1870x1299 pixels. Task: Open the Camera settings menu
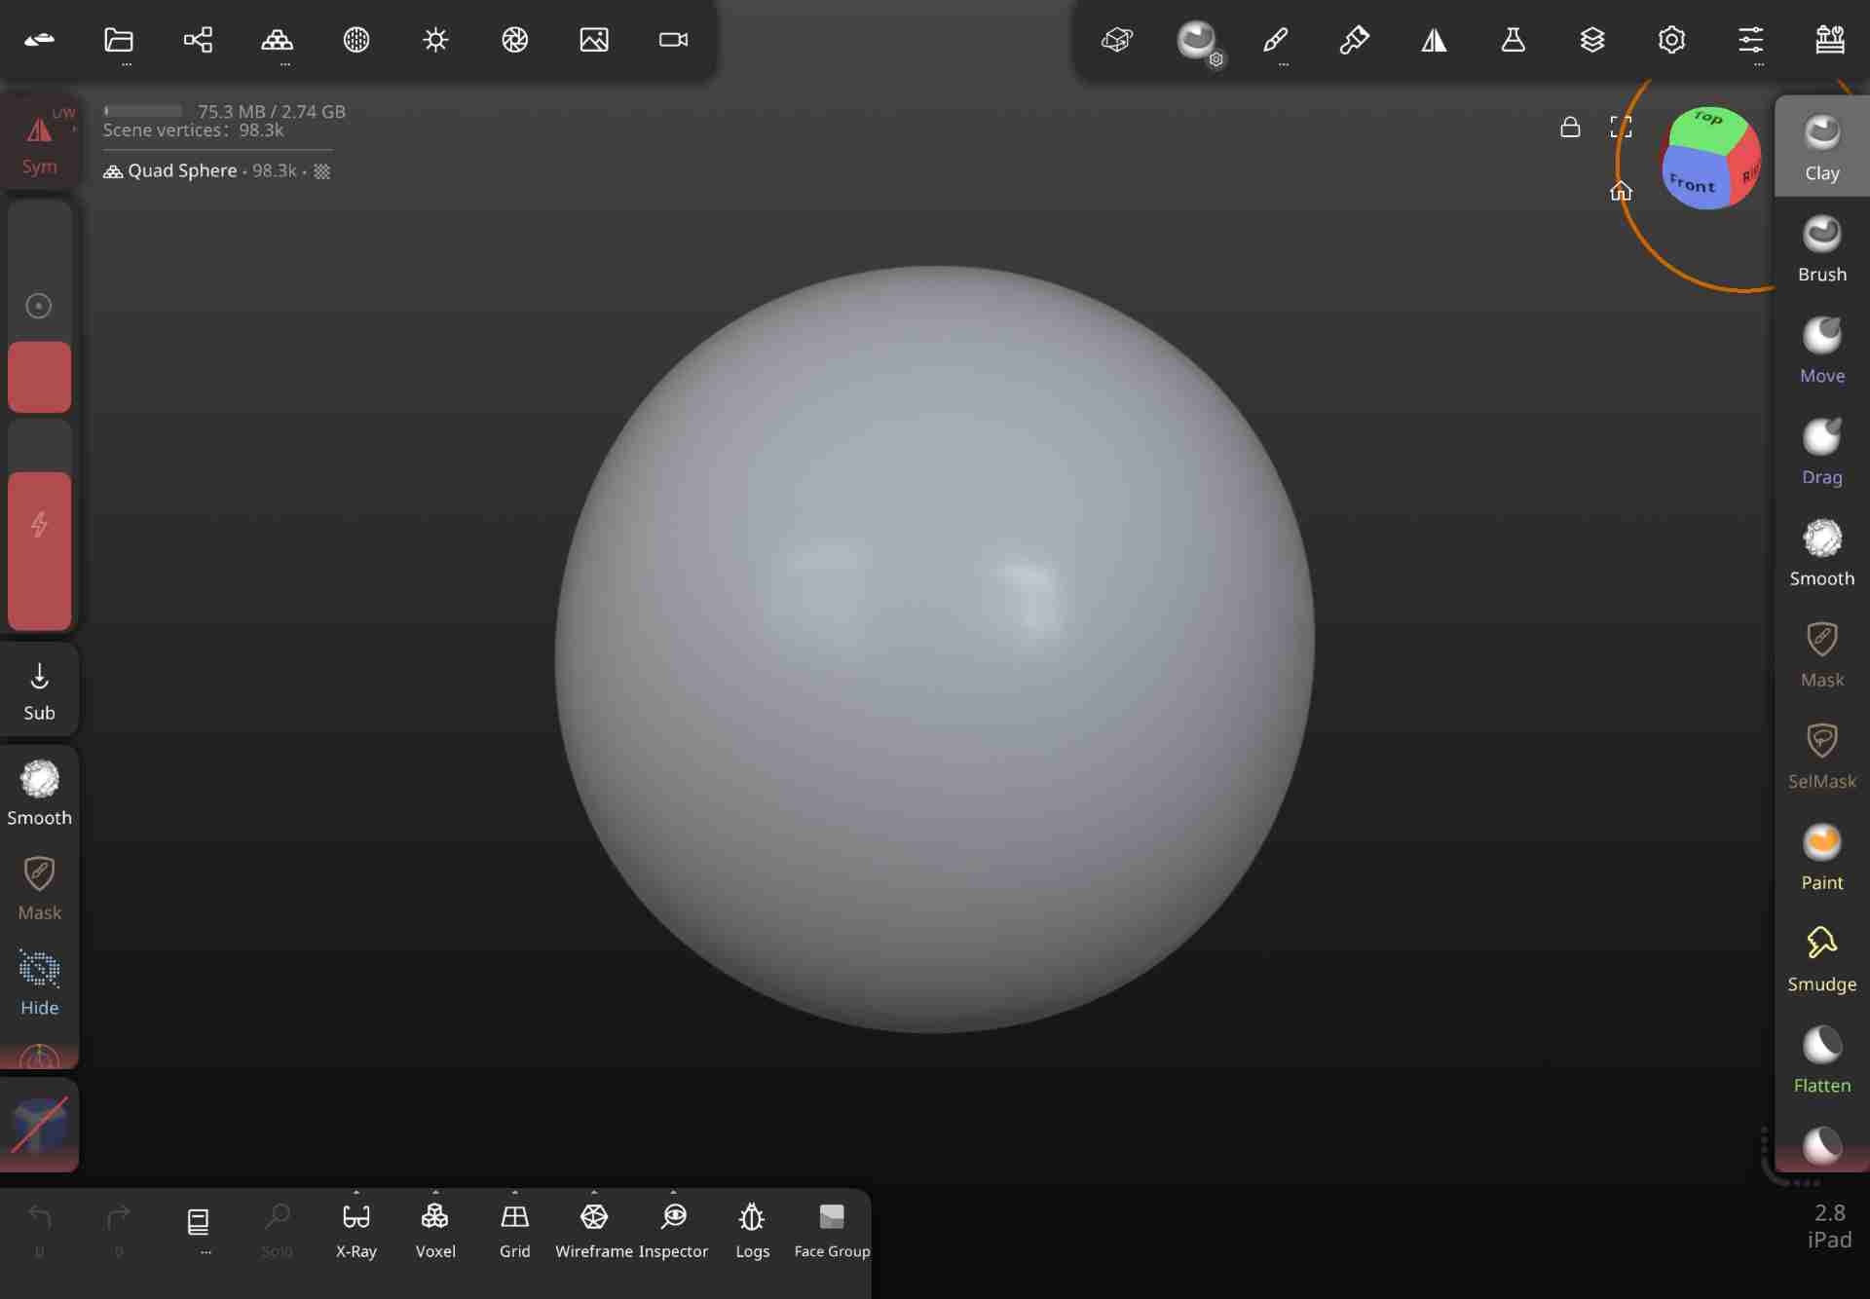[x=673, y=40]
